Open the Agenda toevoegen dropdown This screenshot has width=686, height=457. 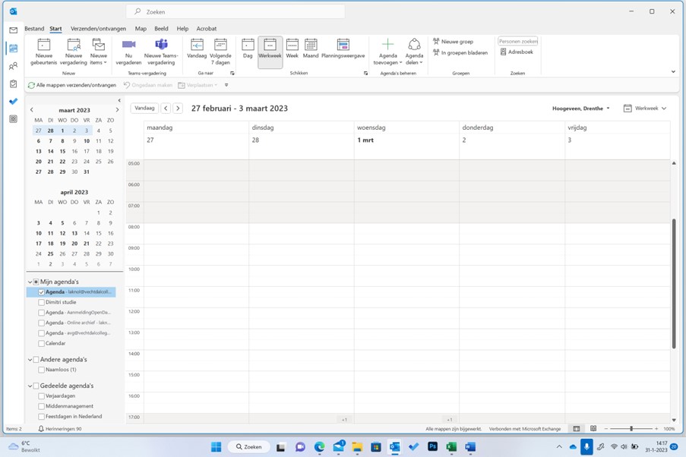387,52
